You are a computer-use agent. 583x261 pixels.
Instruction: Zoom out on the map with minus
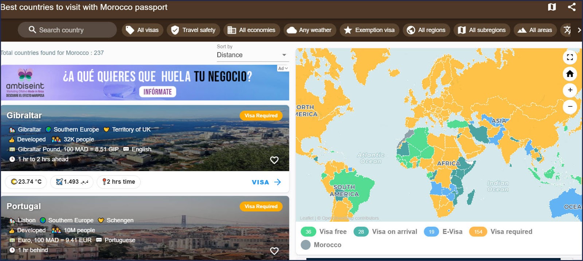(x=570, y=107)
